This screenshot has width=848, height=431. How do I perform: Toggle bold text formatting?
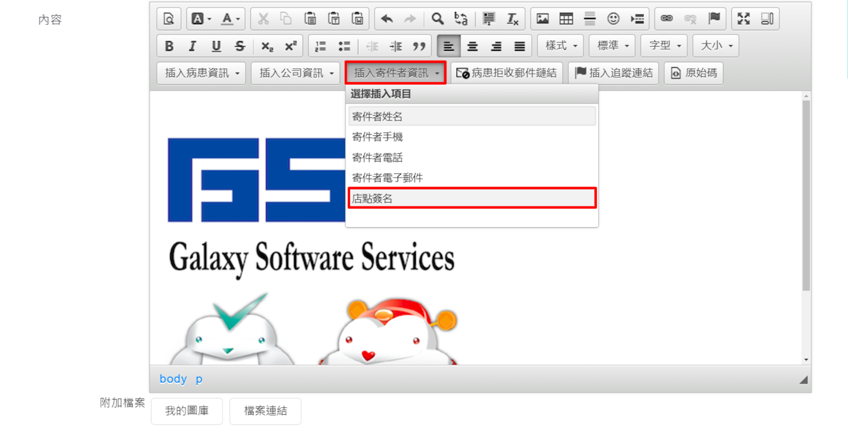[x=169, y=46]
